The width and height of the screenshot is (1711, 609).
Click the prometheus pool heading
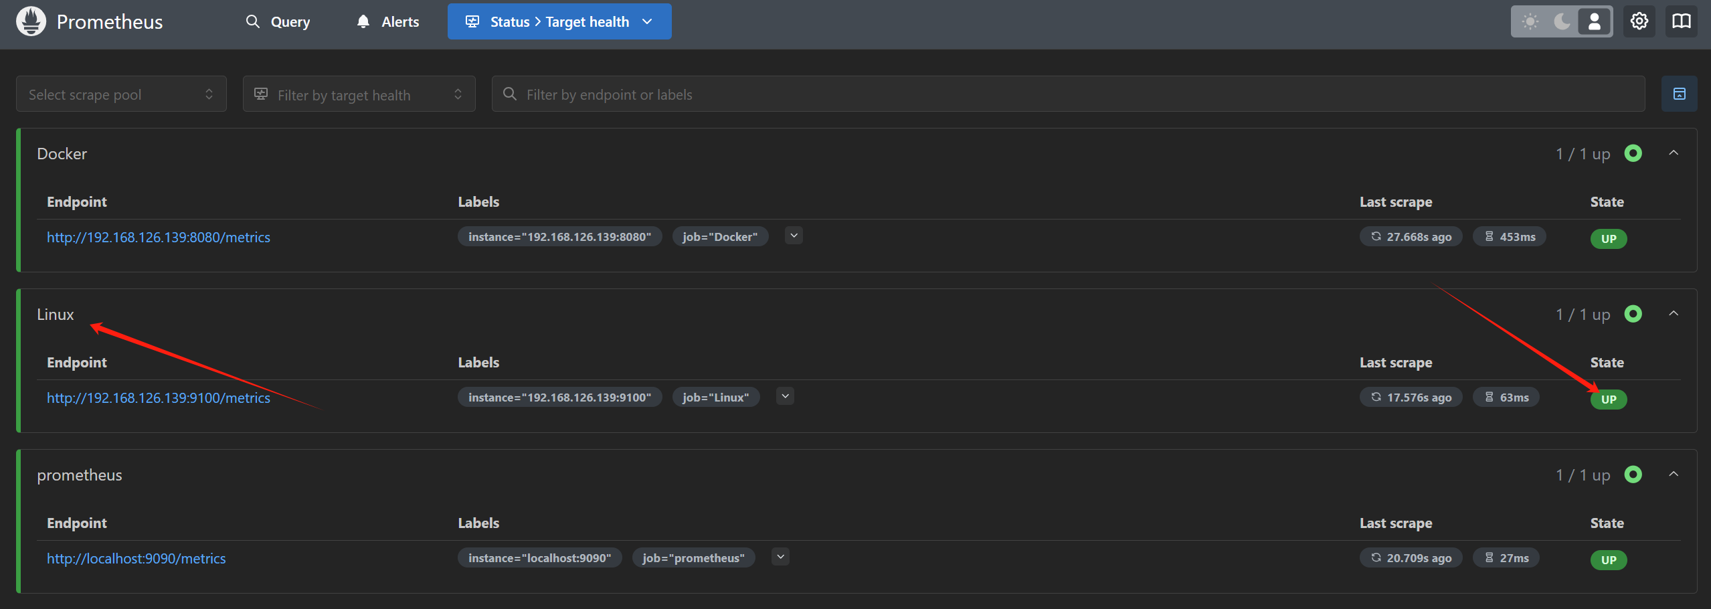tap(80, 475)
